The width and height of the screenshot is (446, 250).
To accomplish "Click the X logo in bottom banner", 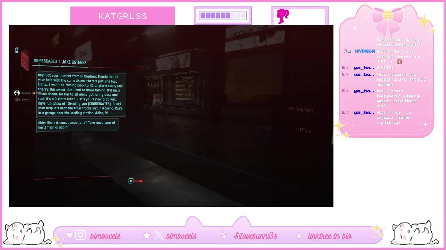I will [159, 235].
